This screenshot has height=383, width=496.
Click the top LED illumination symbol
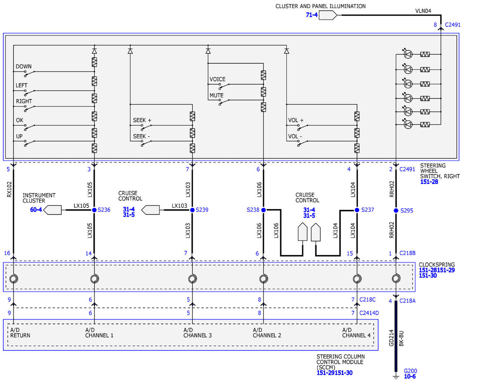coord(408,54)
